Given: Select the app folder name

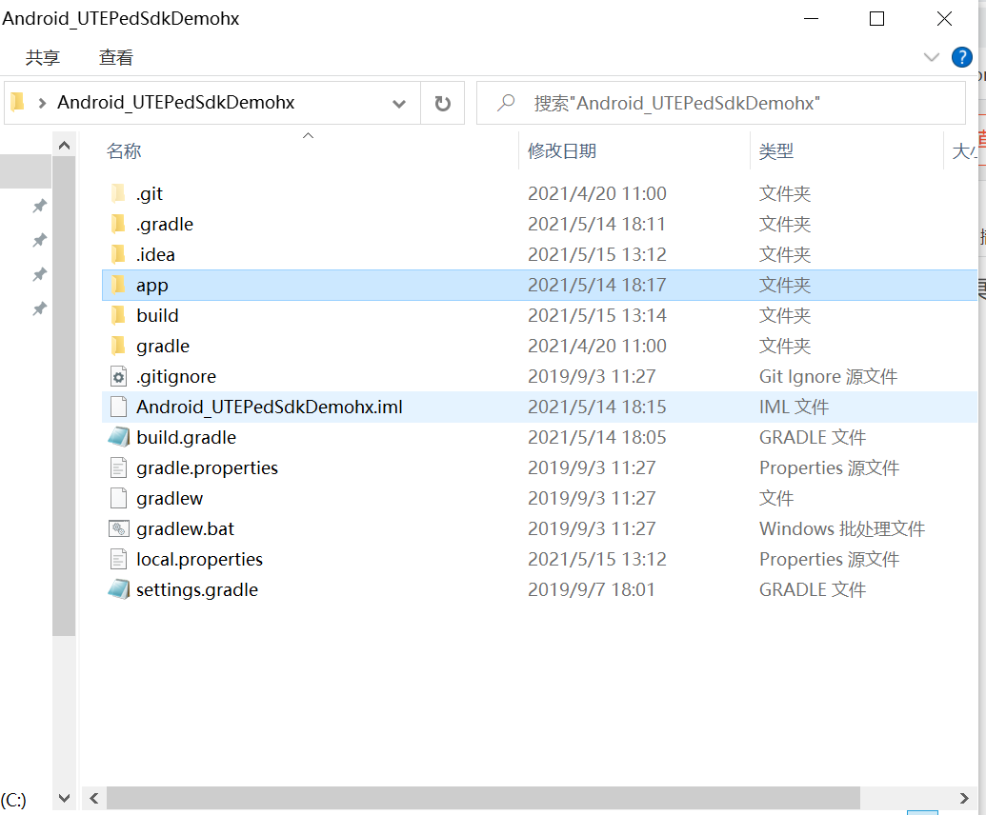Looking at the screenshot, I should pyautogui.click(x=152, y=286).
